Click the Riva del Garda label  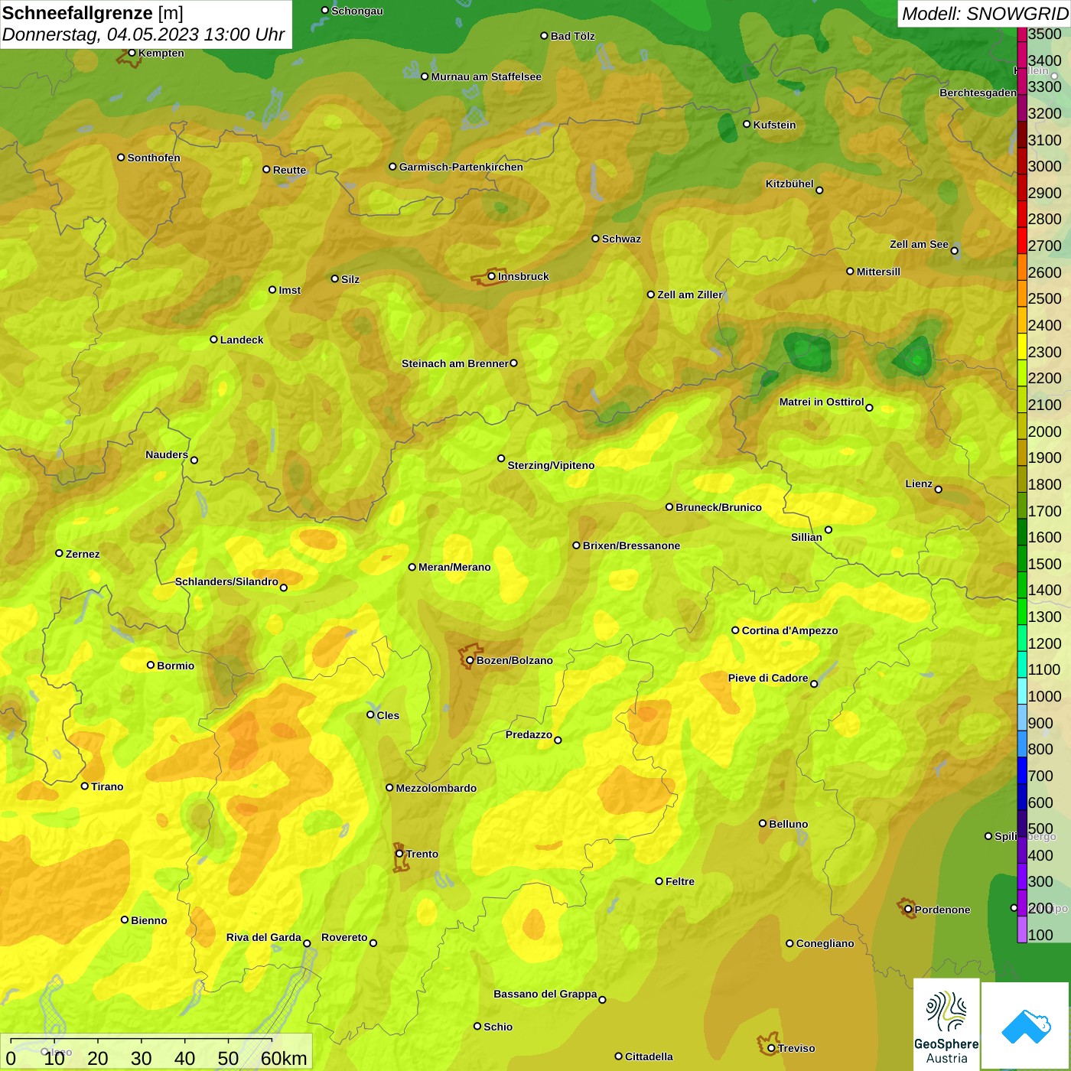point(263,937)
